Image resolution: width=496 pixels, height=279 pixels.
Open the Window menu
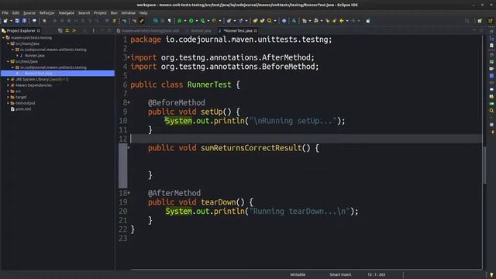click(129, 13)
